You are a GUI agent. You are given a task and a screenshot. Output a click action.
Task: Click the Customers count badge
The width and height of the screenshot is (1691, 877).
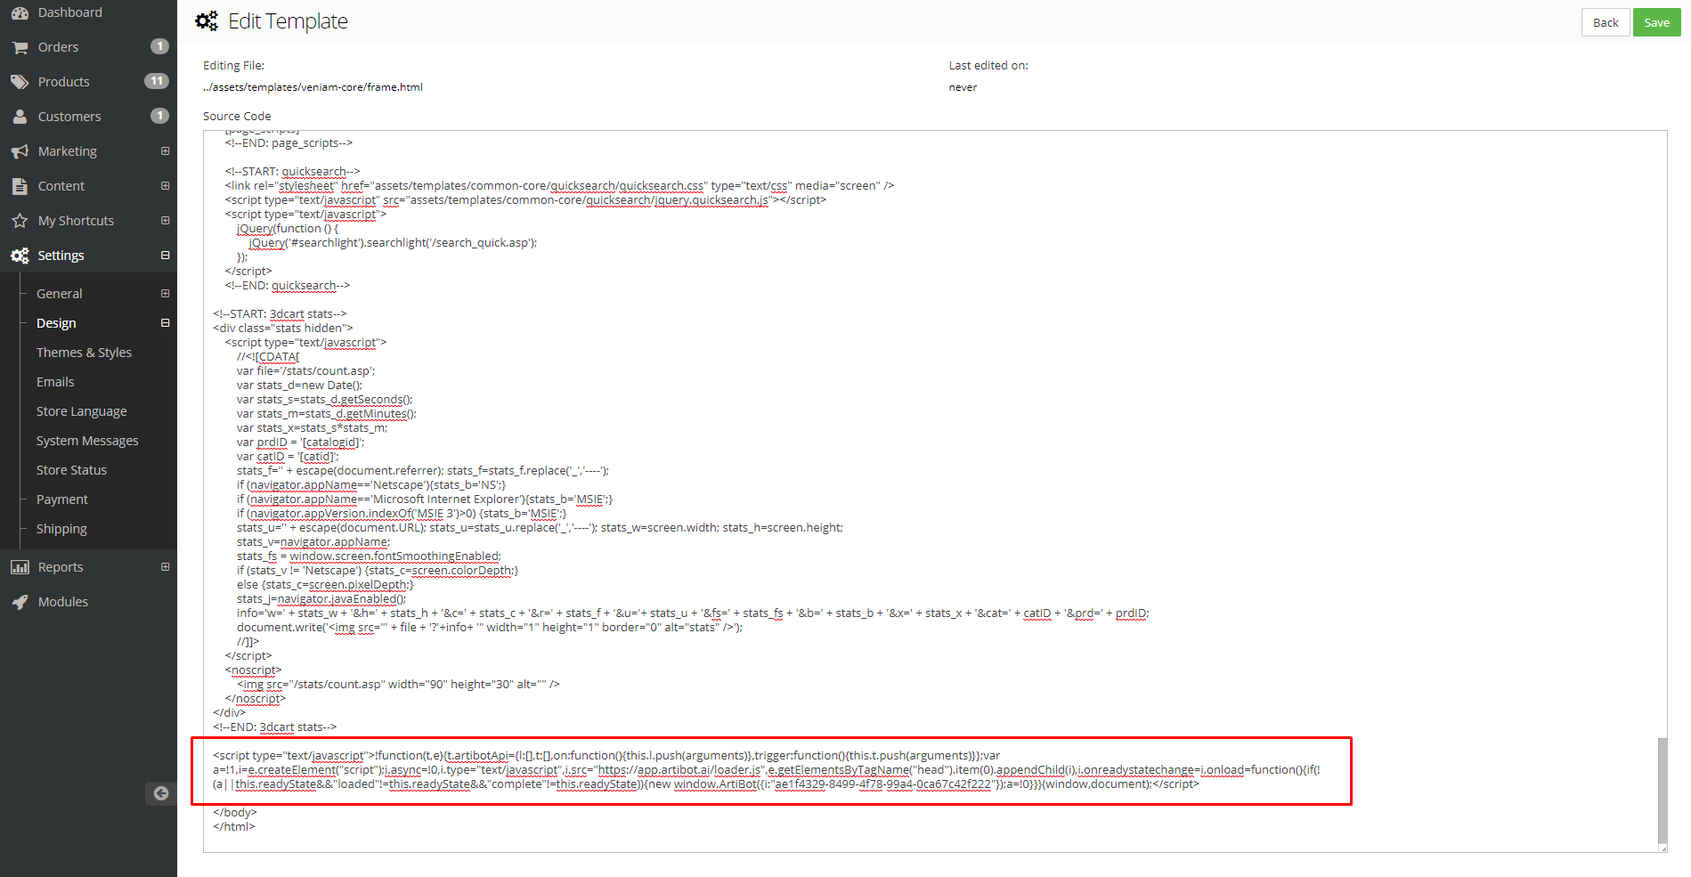pyautogui.click(x=159, y=116)
